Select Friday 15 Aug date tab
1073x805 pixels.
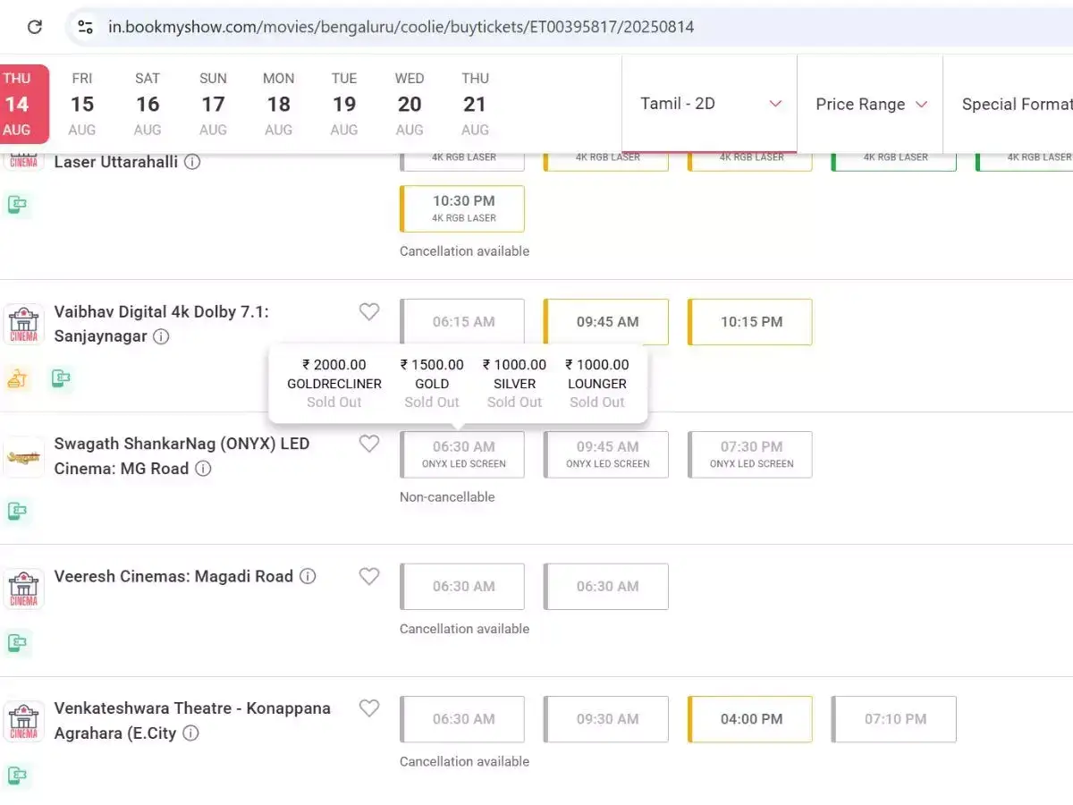82,104
